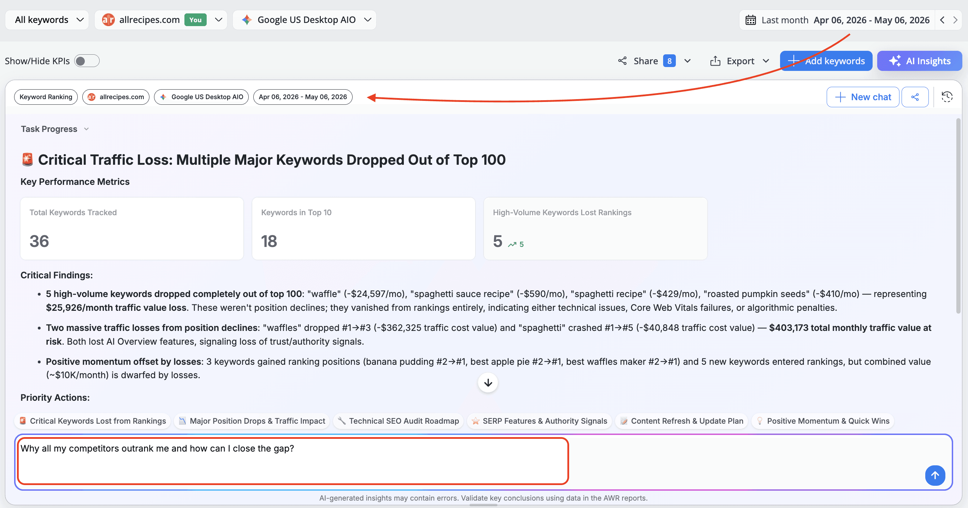Select Major Position Drops & Traffic Impact suggestion
Screen dimensions: 968x508
[252, 421]
